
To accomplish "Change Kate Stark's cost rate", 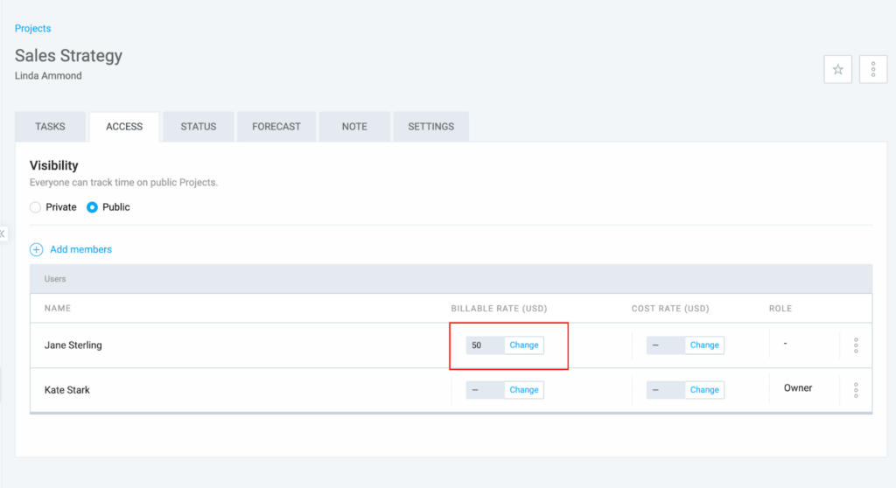I will point(704,390).
